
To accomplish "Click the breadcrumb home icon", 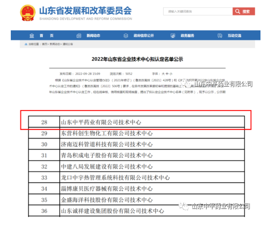I will pos(26,44).
